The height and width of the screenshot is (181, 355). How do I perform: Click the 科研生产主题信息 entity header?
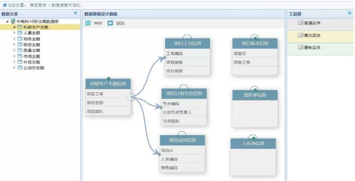(x=108, y=84)
